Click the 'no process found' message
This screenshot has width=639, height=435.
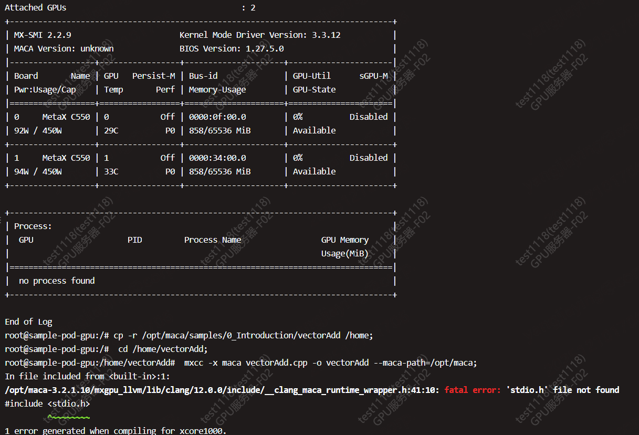[57, 281]
